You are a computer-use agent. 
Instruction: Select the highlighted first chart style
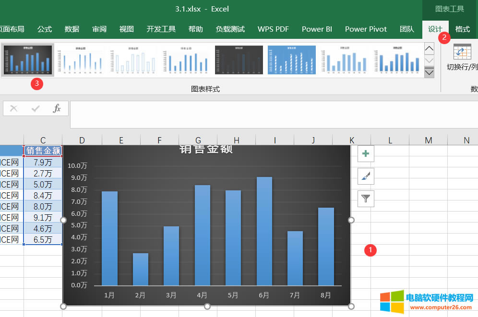(27, 60)
